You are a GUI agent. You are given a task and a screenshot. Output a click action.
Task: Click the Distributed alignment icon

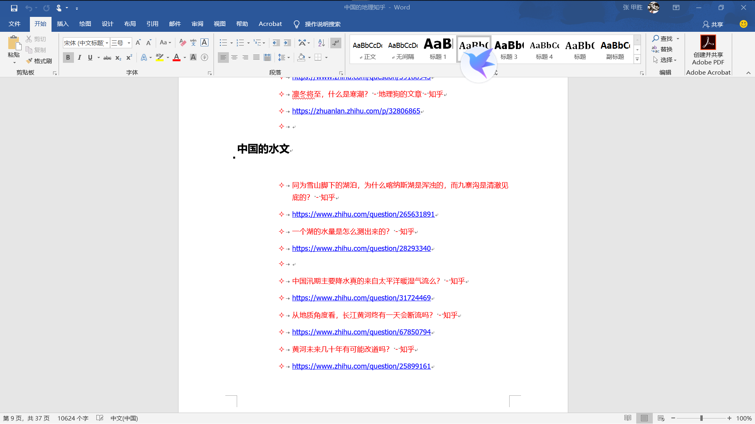267,58
